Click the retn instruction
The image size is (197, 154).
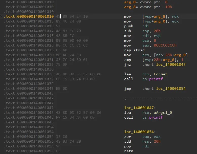129,151
